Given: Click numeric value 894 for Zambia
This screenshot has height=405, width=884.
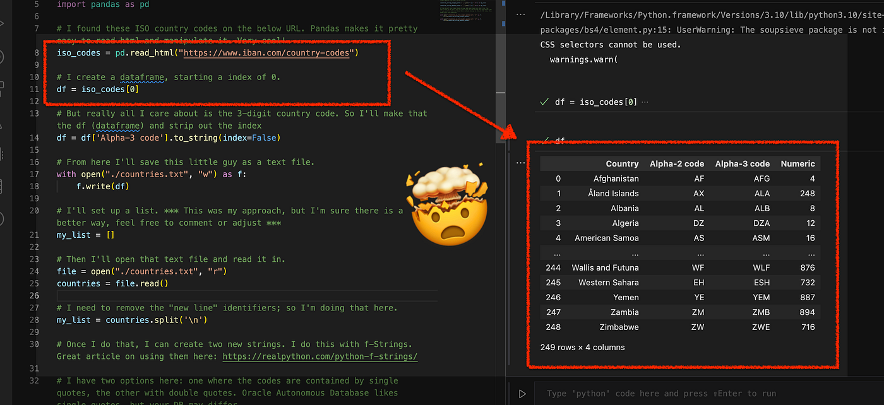Looking at the screenshot, I should click(x=807, y=312).
